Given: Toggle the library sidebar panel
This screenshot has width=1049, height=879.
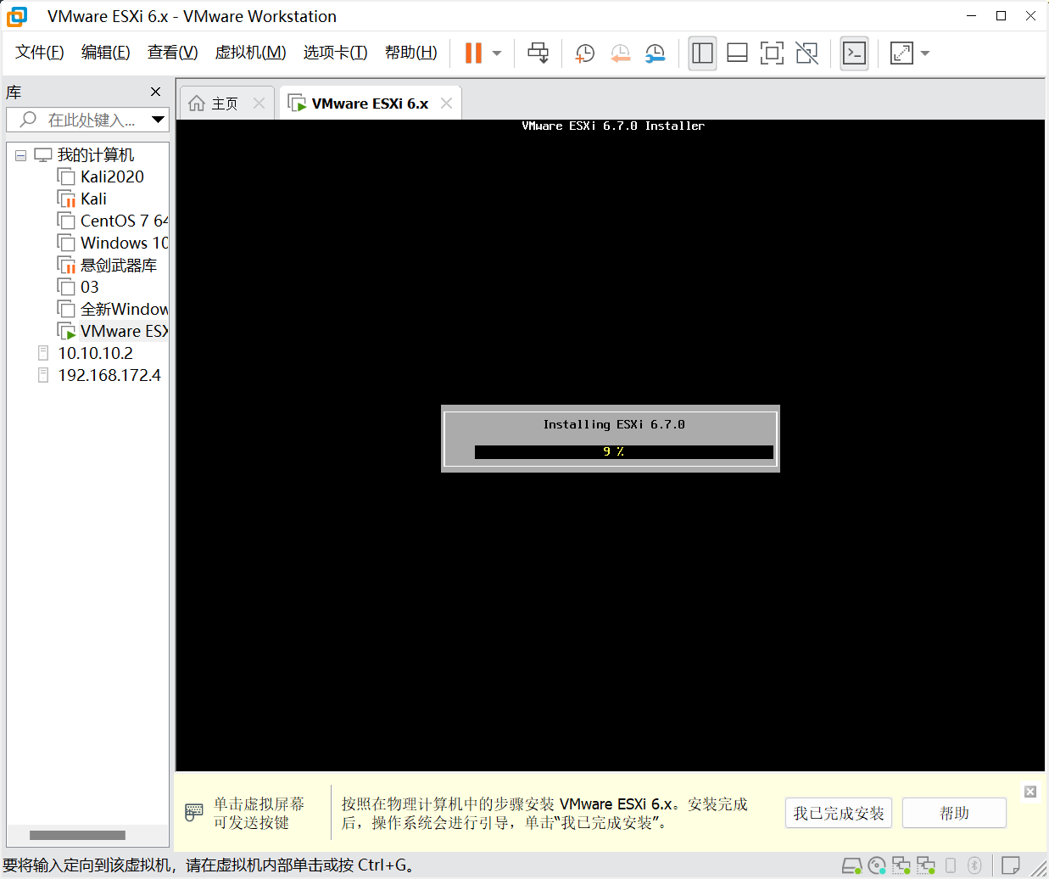Looking at the screenshot, I should [702, 53].
